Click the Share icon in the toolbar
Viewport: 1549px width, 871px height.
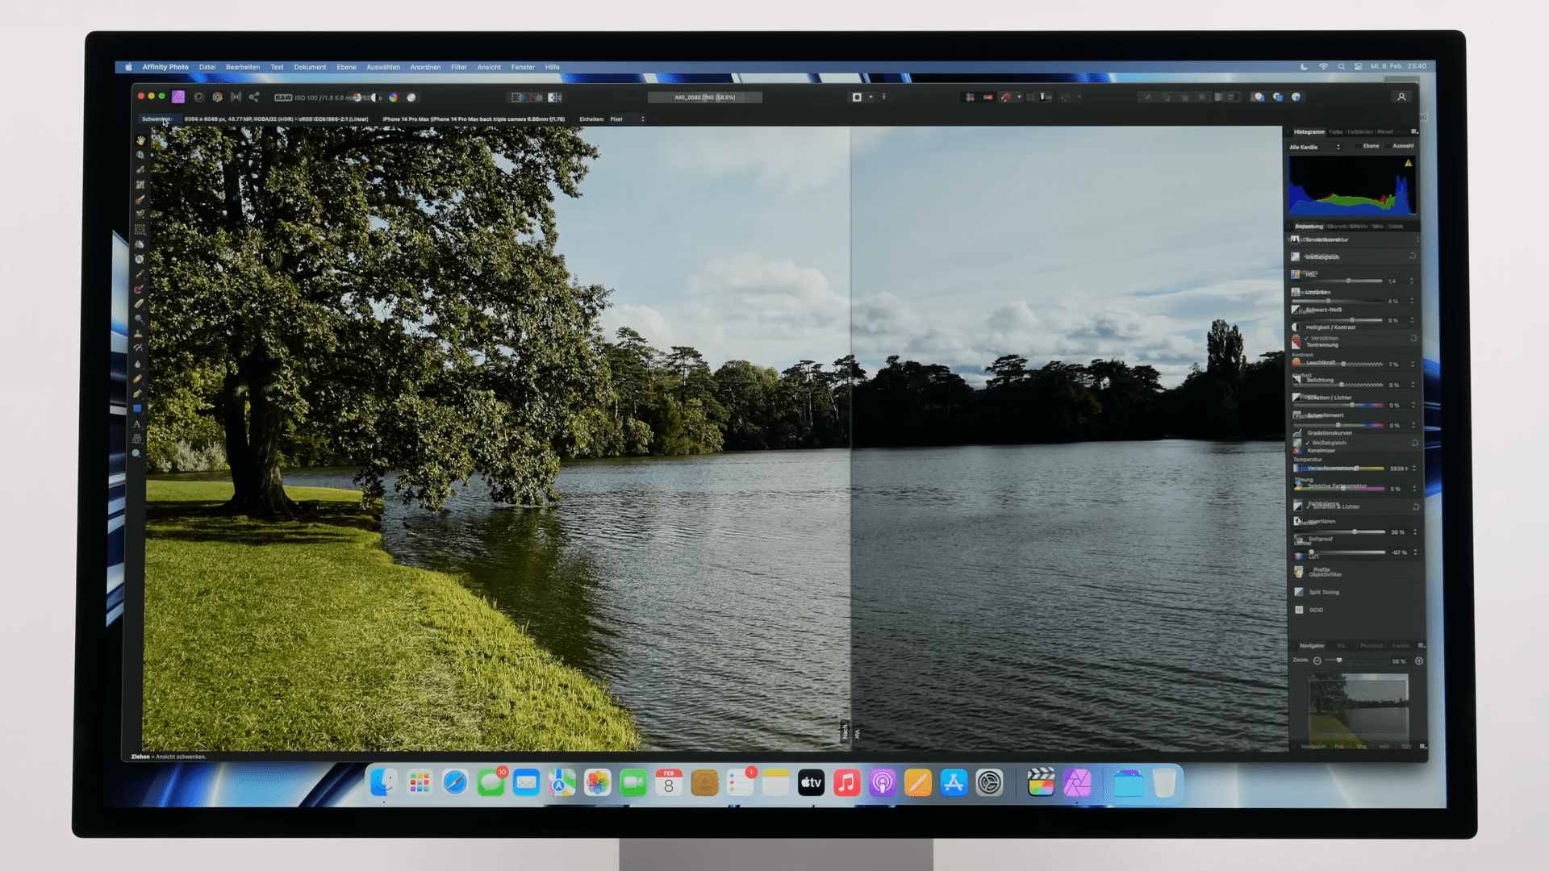(x=253, y=97)
